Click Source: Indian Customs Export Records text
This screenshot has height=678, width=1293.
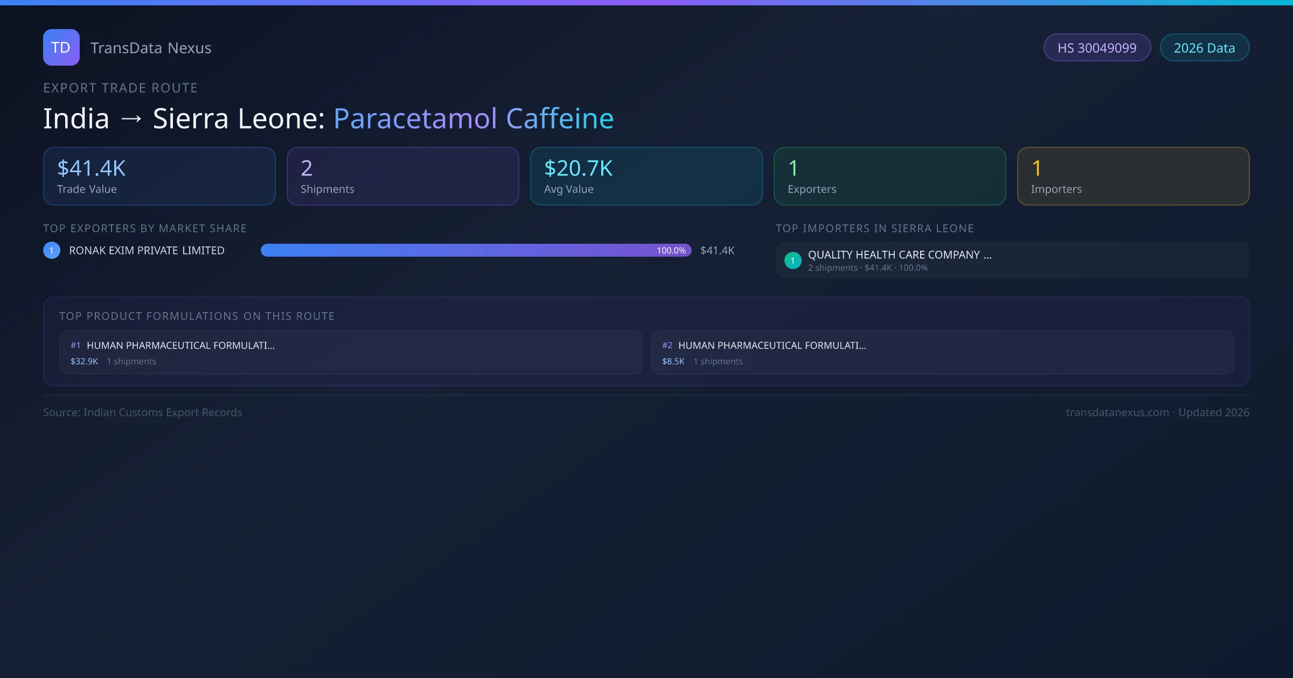[x=142, y=413]
